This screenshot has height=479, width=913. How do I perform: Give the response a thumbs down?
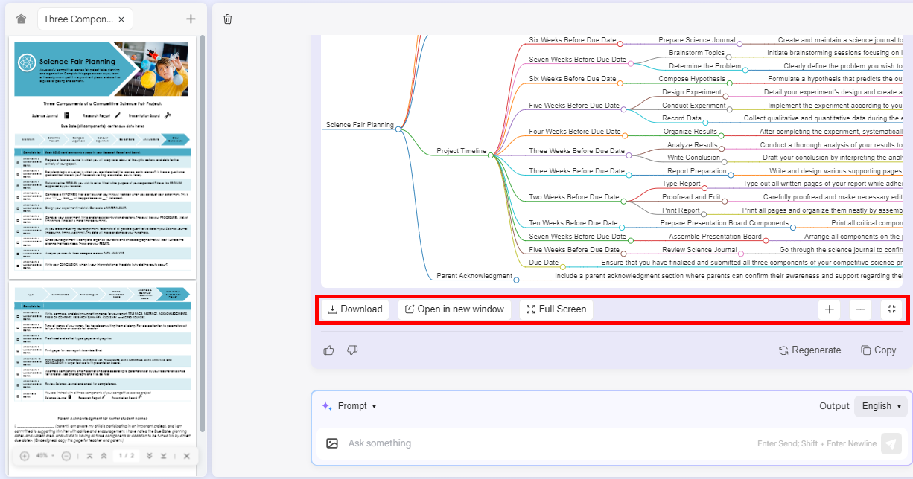click(x=352, y=350)
